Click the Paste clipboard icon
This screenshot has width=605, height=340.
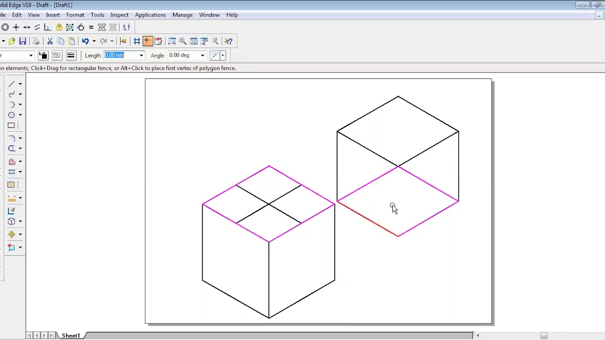point(71,41)
